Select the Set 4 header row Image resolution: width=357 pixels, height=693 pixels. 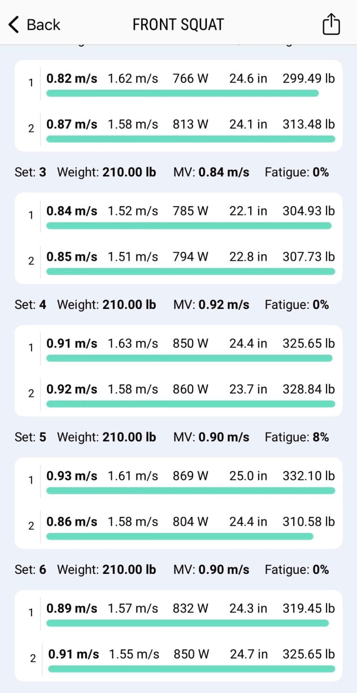[x=171, y=305]
